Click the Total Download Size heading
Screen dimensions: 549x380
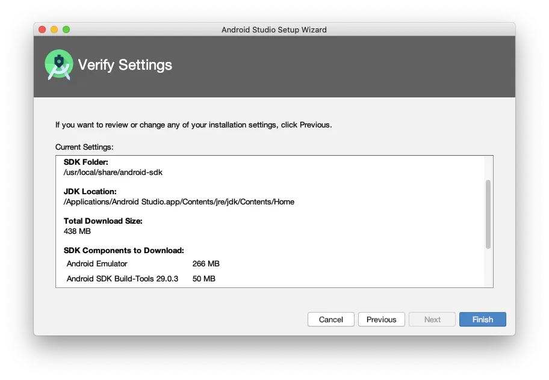coord(103,221)
